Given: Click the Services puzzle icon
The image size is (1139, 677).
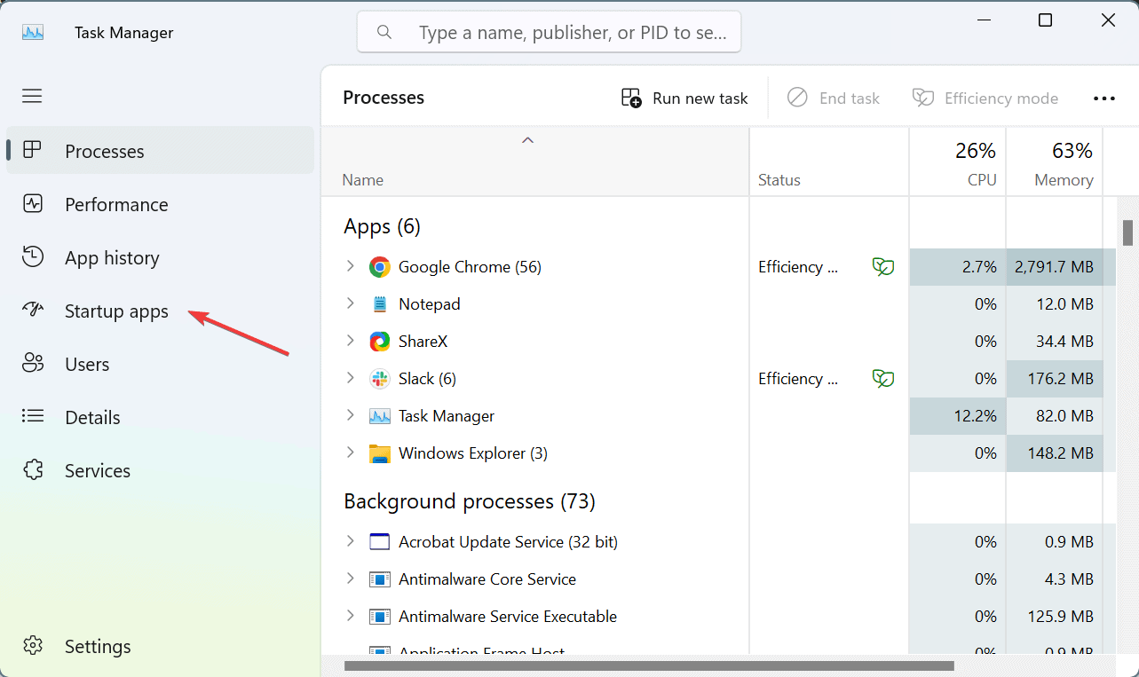Looking at the screenshot, I should point(33,470).
